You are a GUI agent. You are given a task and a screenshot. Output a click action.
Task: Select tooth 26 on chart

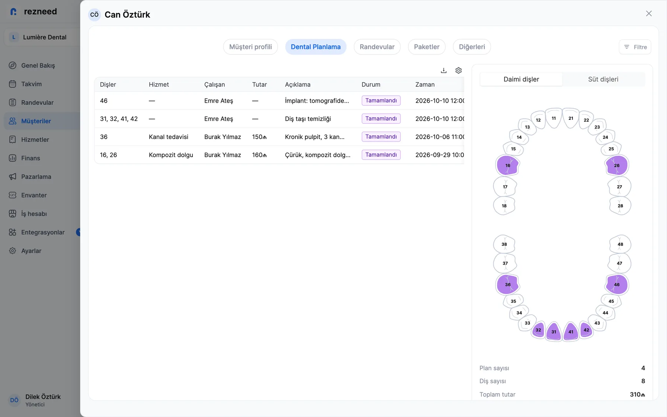tap(617, 165)
